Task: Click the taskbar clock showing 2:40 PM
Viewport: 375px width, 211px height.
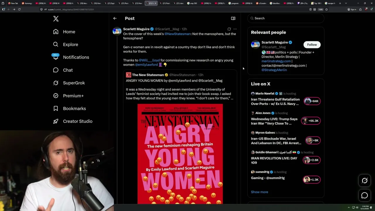Action: point(365,207)
